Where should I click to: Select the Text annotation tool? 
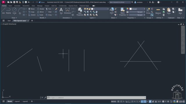pyautogui.click(x=61, y=11)
